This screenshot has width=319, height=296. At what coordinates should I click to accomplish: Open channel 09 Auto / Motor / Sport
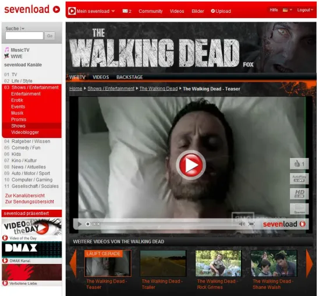pos(27,173)
